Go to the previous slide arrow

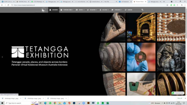pos(2,57)
